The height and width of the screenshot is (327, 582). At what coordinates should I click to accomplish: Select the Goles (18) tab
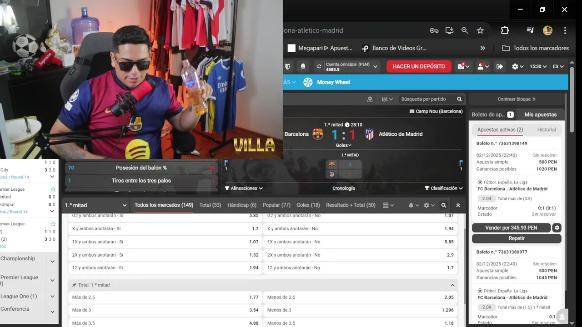pyautogui.click(x=308, y=205)
